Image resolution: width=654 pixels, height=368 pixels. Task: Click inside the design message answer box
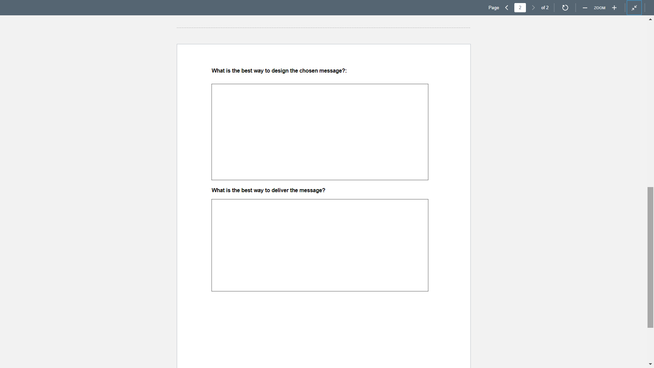point(320,132)
